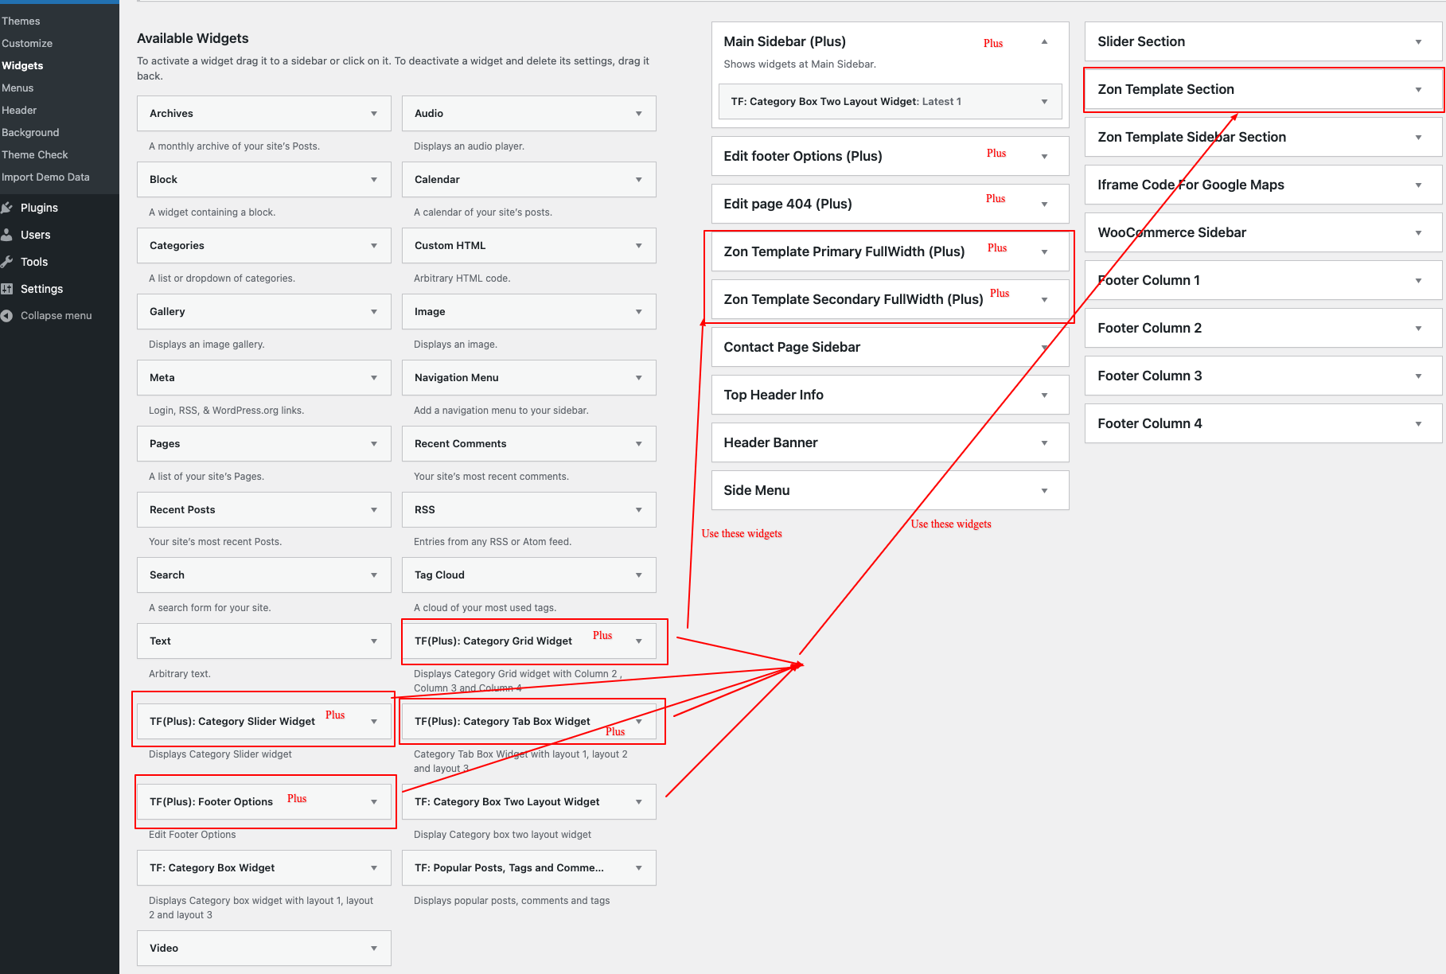Click the Tools wrench icon
The height and width of the screenshot is (974, 1446).
(7, 262)
